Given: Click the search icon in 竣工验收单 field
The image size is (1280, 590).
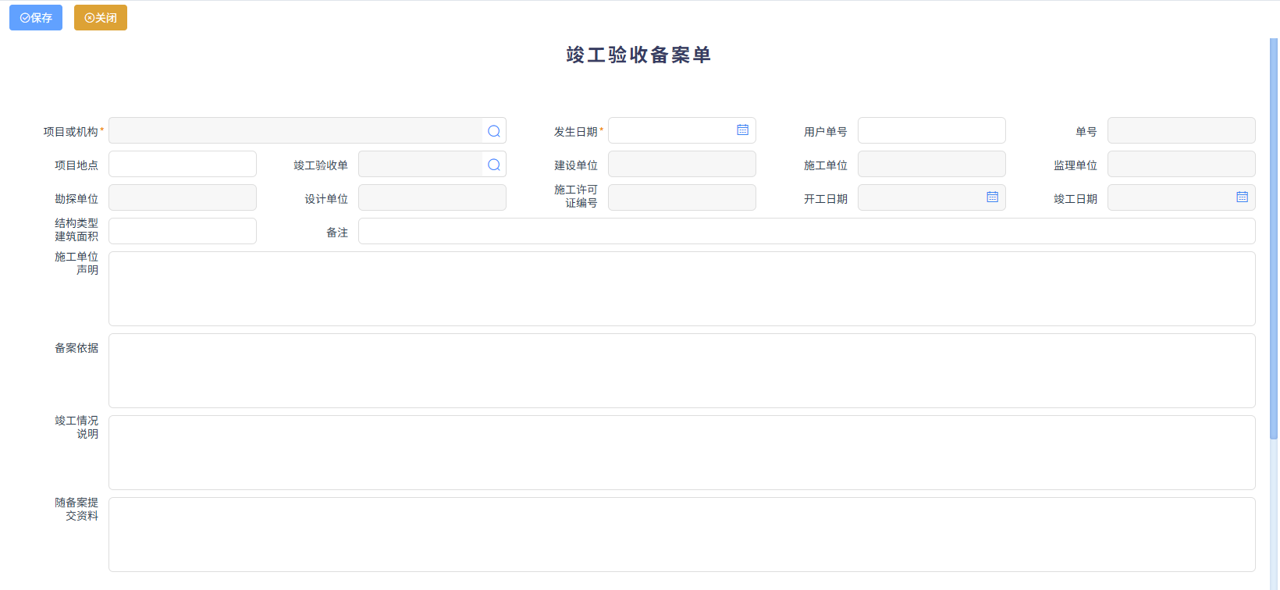Looking at the screenshot, I should [x=494, y=165].
